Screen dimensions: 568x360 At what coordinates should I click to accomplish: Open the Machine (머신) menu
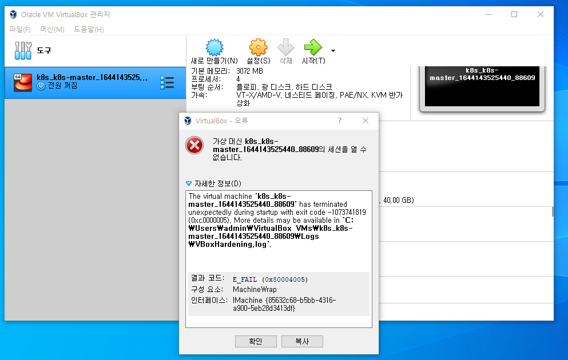(x=52, y=29)
